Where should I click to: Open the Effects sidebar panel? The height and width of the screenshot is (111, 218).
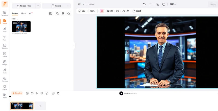point(5,87)
